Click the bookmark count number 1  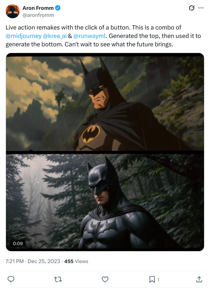(x=158, y=280)
